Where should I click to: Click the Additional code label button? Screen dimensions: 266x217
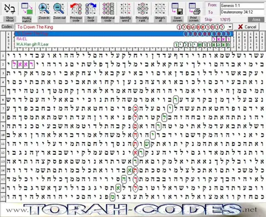tap(108, 19)
